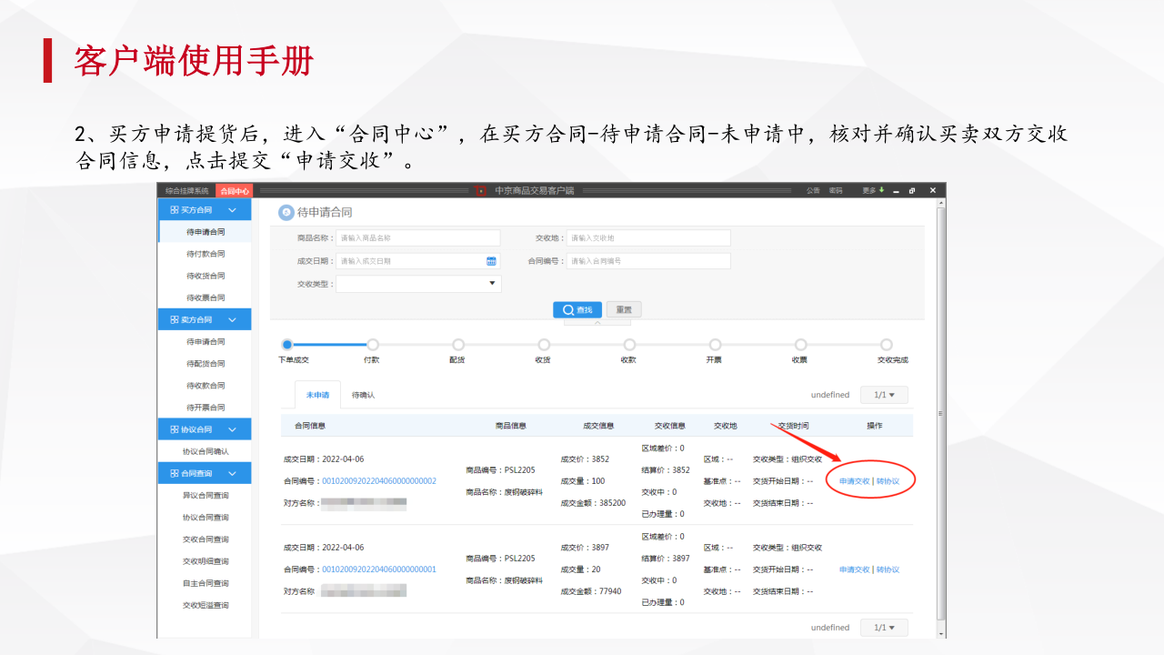Screen dimensions: 1164x655
Task: Switch to the 待确认 tab
Action: click(364, 395)
